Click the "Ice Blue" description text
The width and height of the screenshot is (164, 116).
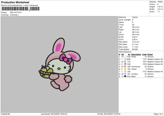[x=134, y=74]
